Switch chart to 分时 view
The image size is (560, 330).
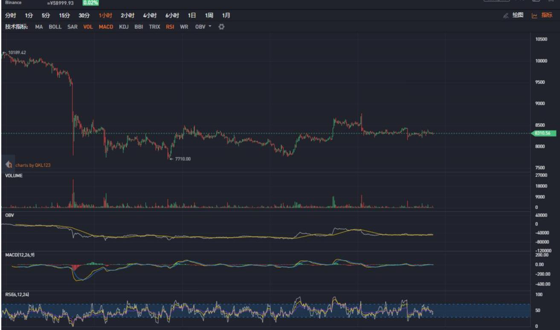[10, 15]
